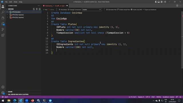Click the New Connection icon in Servers
Viewport: 183px width, 103px height.
click(34, 9)
